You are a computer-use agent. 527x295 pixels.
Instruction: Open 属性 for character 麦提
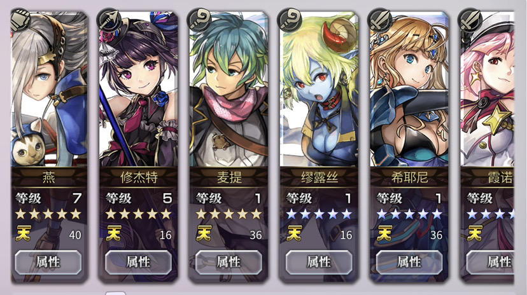coord(228,262)
